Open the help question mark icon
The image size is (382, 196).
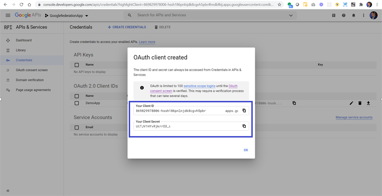pos(344,15)
